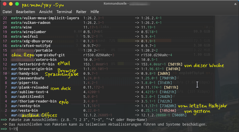The width and height of the screenshot is (239, 132).
Task: Click the red close window button
Action: coord(5,4)
